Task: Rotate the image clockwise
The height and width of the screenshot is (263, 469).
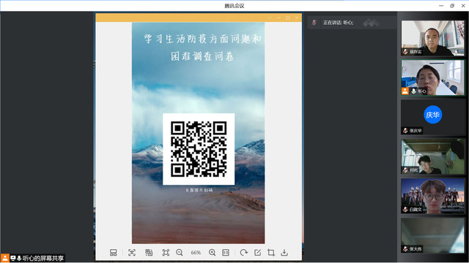Action: tap(244, 253)
